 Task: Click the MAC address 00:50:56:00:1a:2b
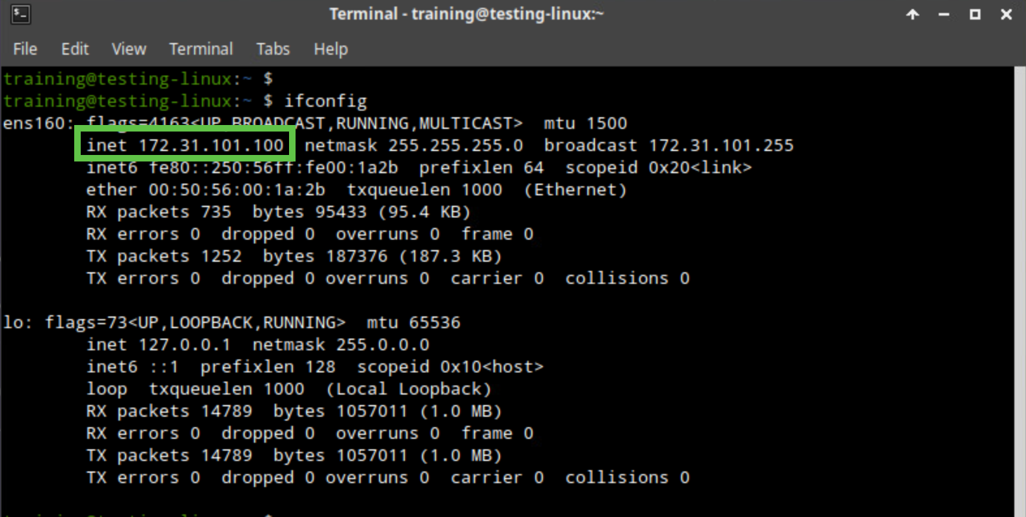tap(237, 189)
